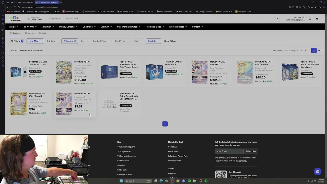Open new browser tab
Screen dimensions: 327x184
(61, 2)
